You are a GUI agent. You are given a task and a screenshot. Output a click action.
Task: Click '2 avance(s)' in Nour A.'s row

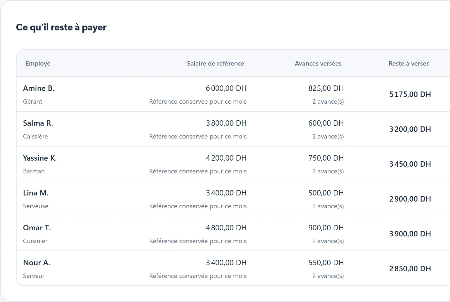pos(328,276)
